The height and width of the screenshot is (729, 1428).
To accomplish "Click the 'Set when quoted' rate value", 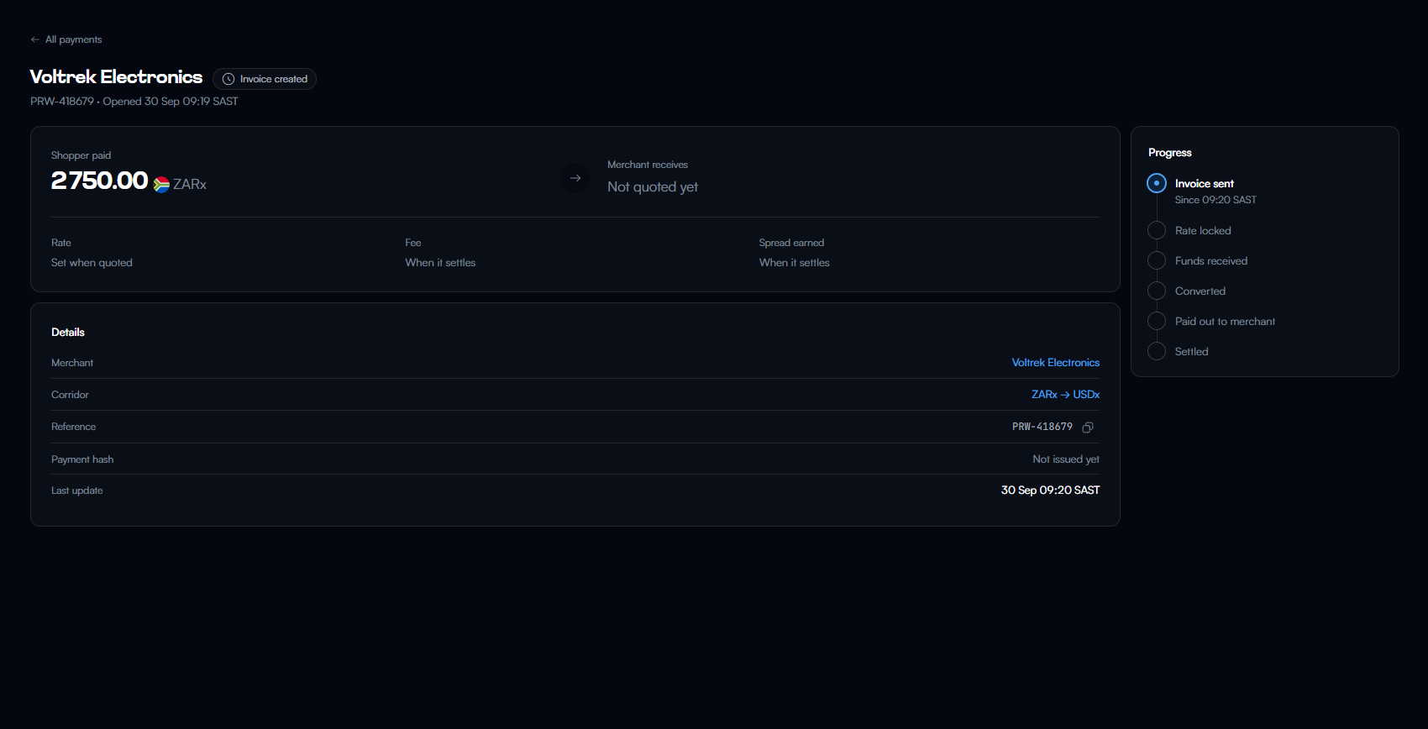I will [92, 263].
